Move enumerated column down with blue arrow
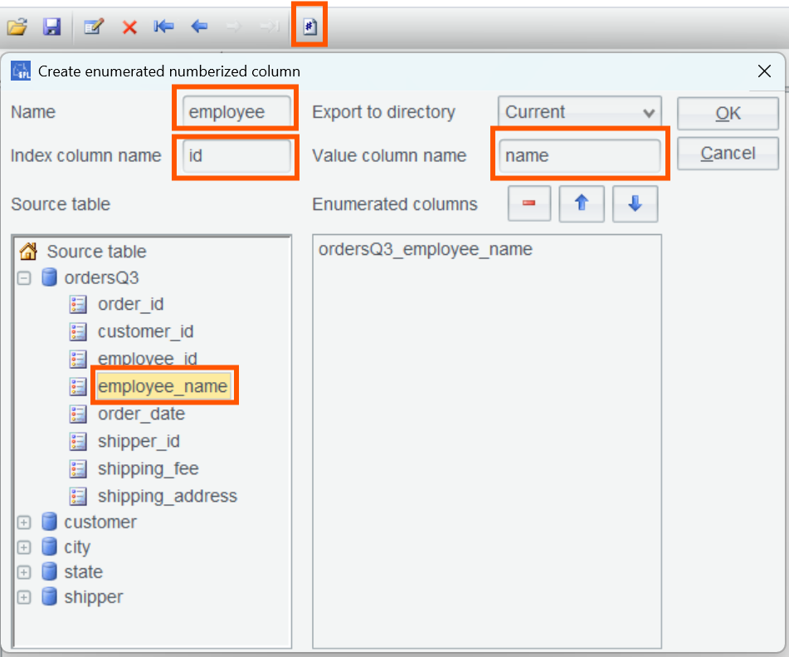Viewport: 789px width, 657px height. click(x=635, y=203)
